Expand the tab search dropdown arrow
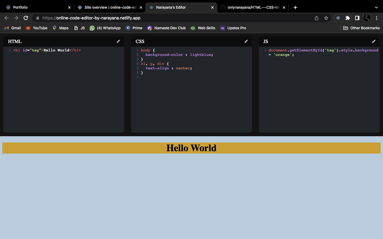Screen dimensions: 383x239 (376, 7)
